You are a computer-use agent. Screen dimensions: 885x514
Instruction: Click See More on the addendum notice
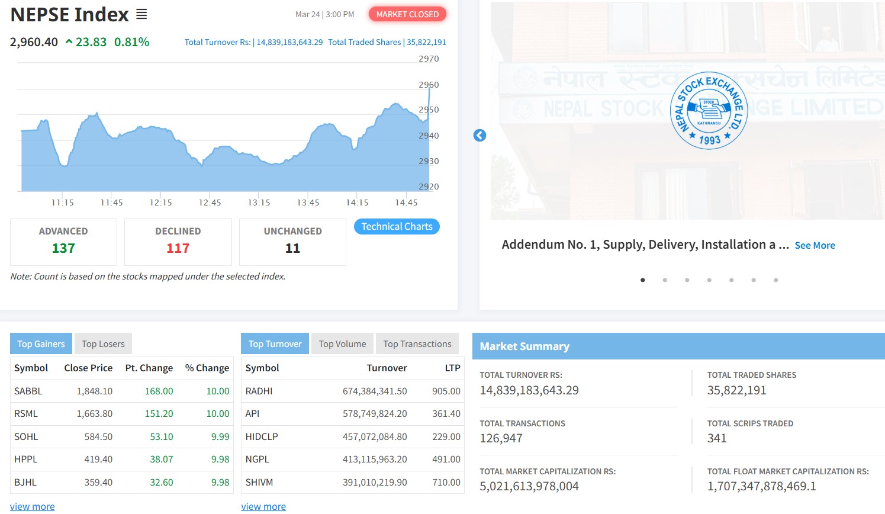coord(815,246)
